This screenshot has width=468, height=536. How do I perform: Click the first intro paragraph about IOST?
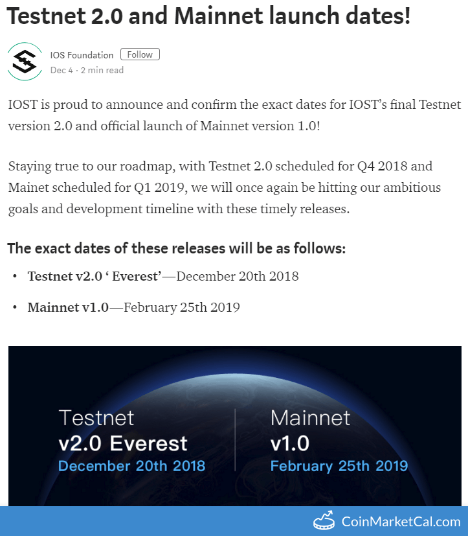(x=234, y=115)
